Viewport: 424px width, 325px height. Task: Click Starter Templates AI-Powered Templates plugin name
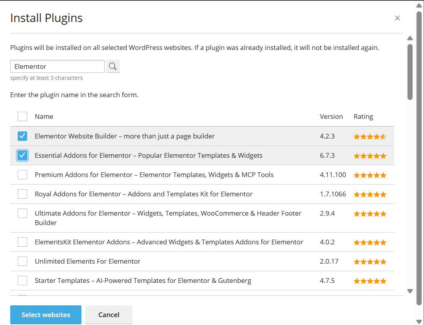[x=143, y=281]
